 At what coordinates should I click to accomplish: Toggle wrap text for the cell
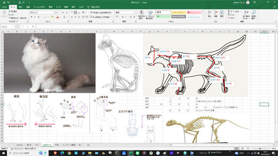[101, 13]
